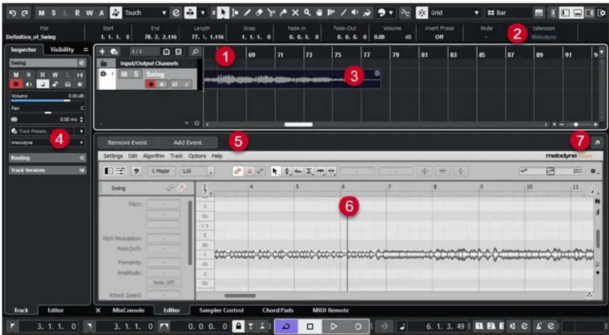The image size is (609, 335).
Task: Toggle musical timebase note button in Inspector
Action: coord(42,83)
